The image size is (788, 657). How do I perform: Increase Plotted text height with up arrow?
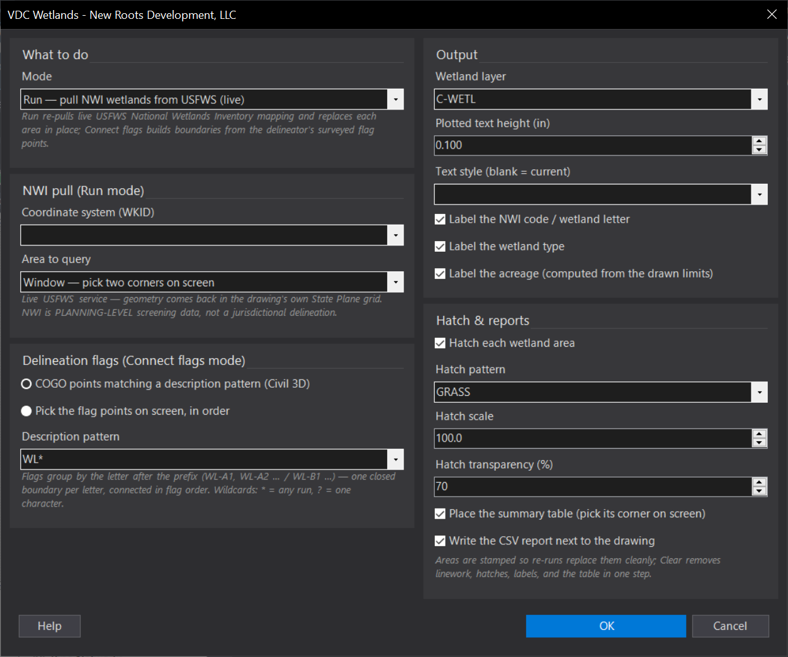click(760, 141)
